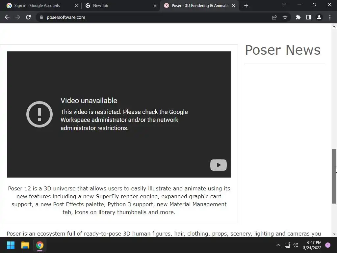The image size is (337, 253).
Task: Show hidden system tray icons
Action: (278, 245)
